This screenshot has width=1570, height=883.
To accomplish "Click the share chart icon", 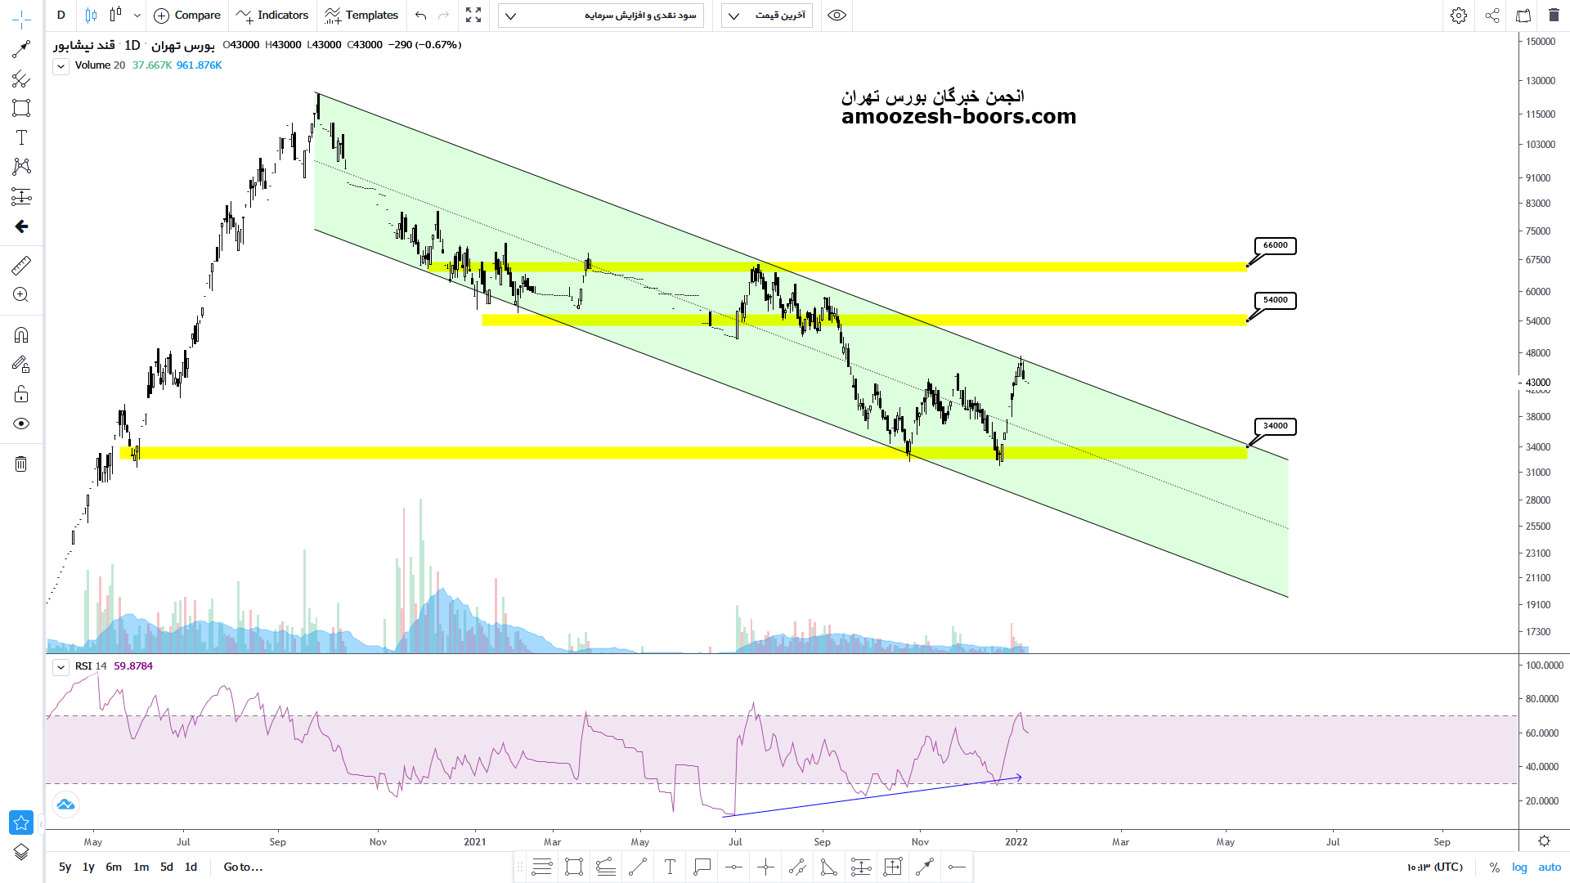I will [x=1492, y=16].
